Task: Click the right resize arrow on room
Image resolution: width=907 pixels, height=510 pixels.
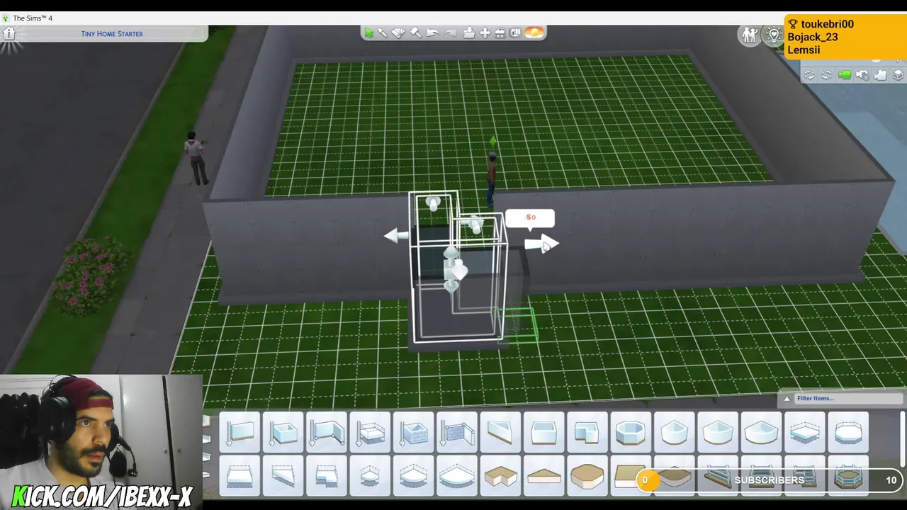Action: 542,244
